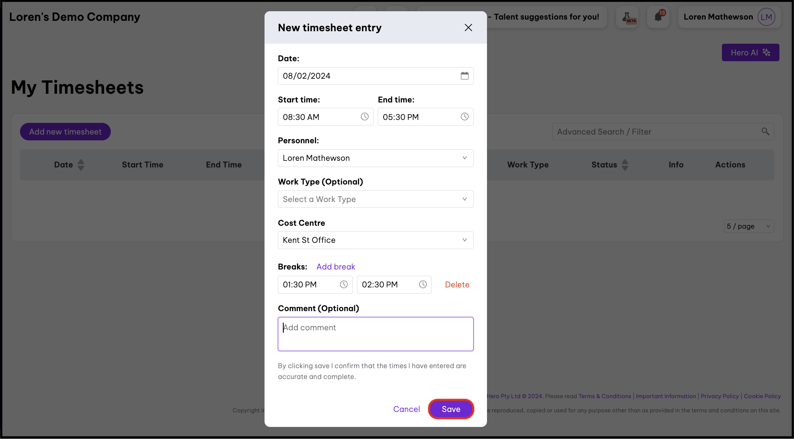
Task: Click the Advanced Search magnifier icon
Action: 765,132
